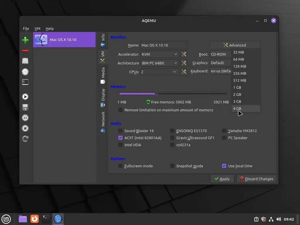Click the green plus Add VM icon

(x=25, y=40)
